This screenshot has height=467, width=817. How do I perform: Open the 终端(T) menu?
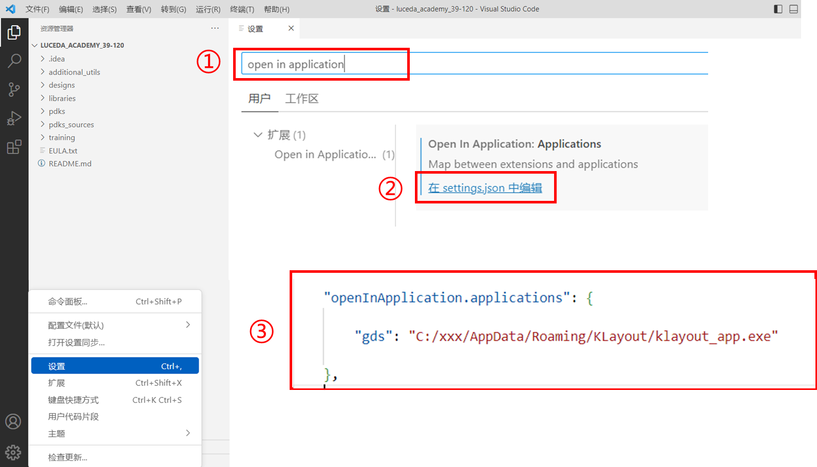(x=242, y=9)
